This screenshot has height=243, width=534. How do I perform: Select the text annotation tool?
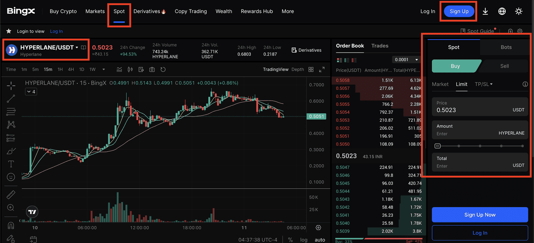[x=11, y=164]
